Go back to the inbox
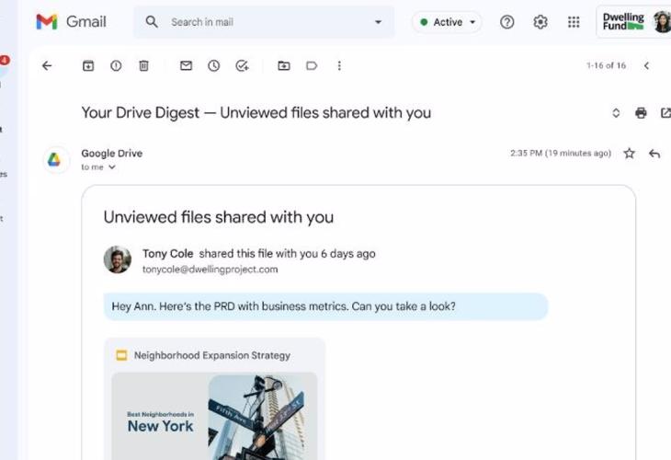 (47, 66)
